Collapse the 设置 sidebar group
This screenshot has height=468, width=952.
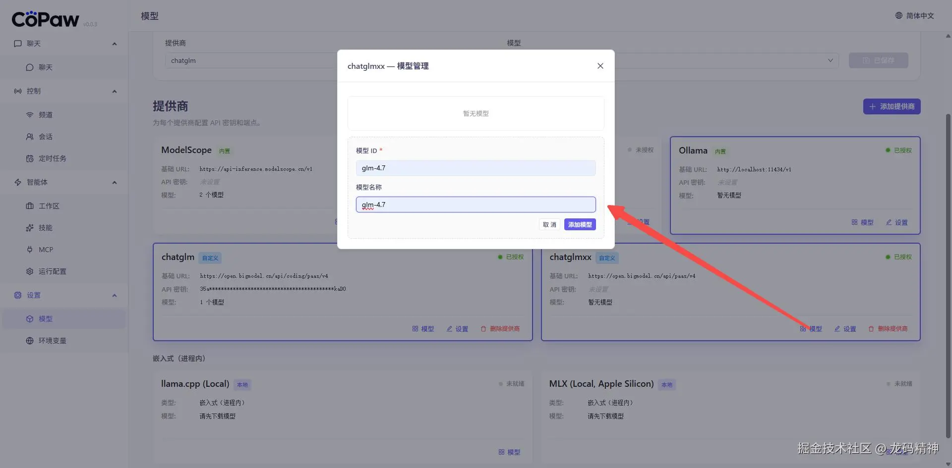[x=115, y=295]
